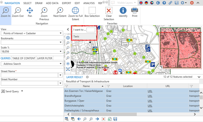Click the chain link icon in top bar
The image size is (203, 122).
pos(170,3)
